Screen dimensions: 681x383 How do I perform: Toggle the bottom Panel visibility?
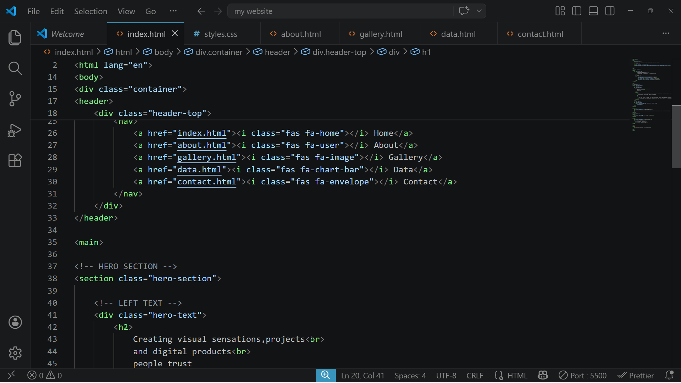[593, 11]
